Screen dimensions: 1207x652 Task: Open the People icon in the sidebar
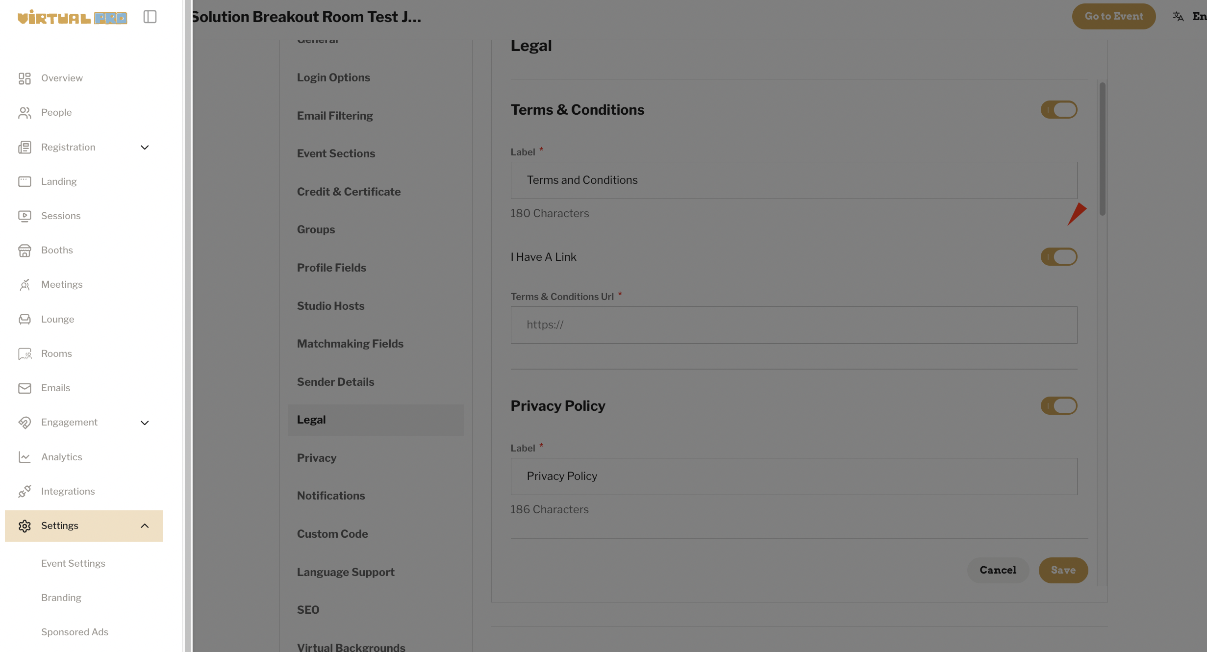click(25, 113)
